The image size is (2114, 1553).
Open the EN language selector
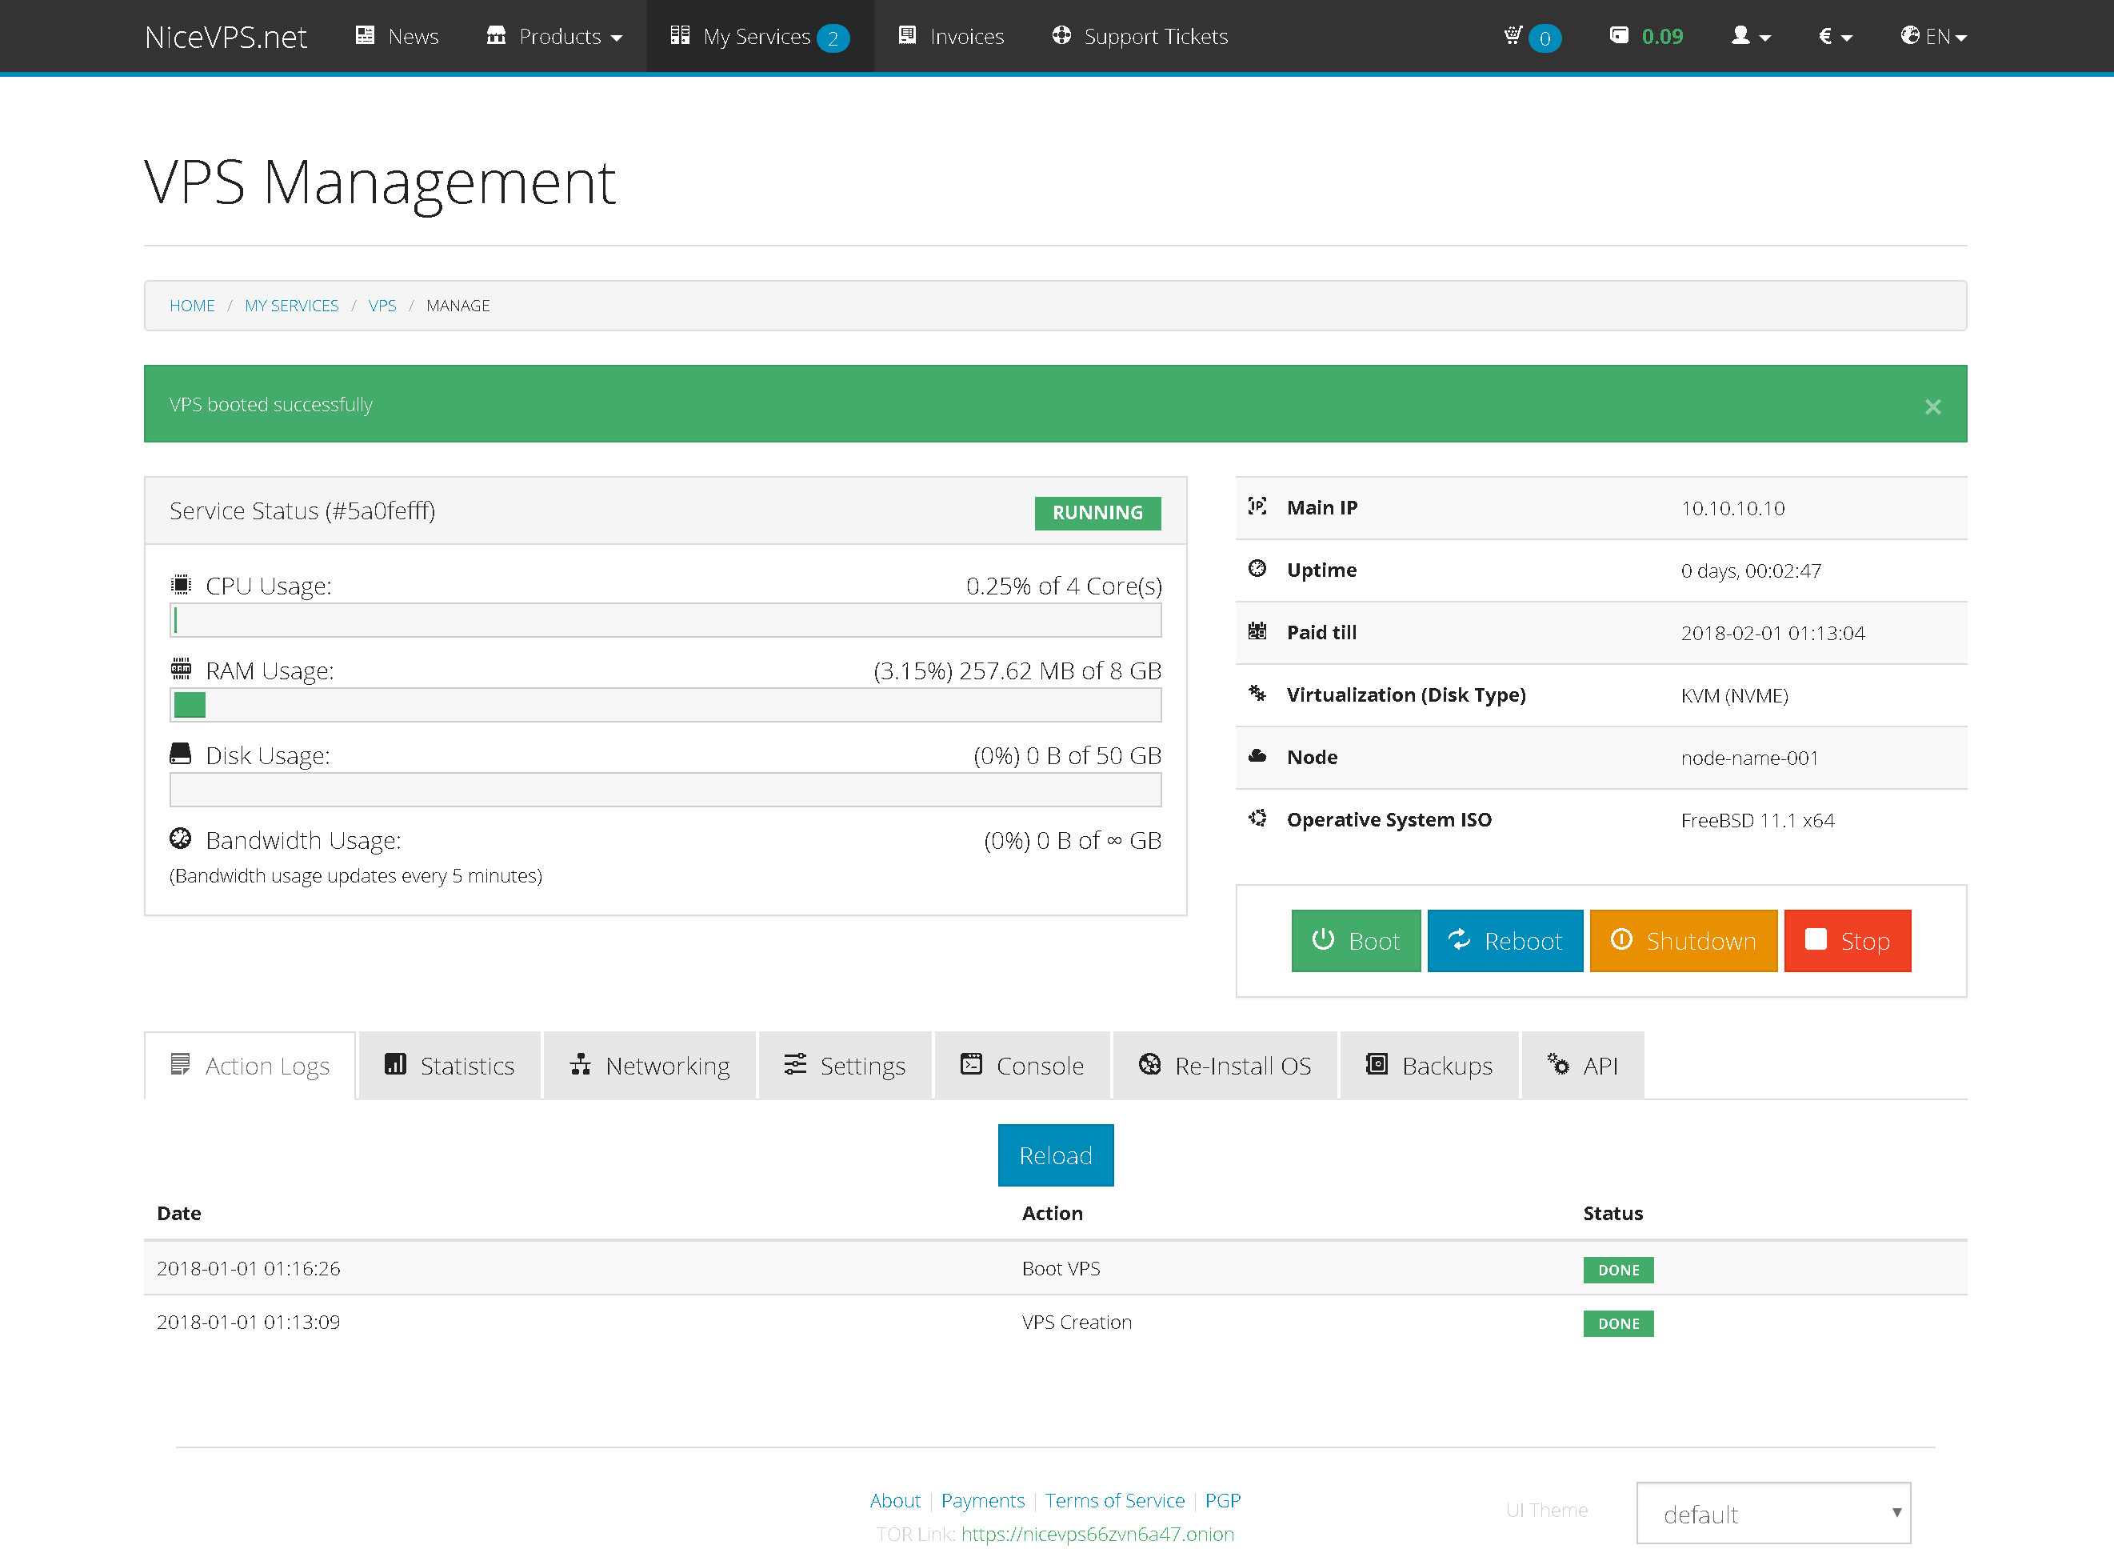click(1932, 36)
